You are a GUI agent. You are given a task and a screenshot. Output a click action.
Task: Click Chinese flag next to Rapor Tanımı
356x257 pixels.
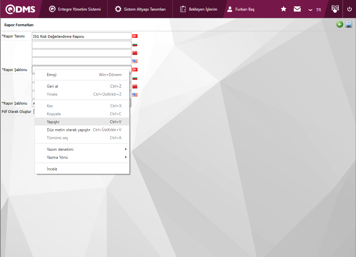click(135, 53)
